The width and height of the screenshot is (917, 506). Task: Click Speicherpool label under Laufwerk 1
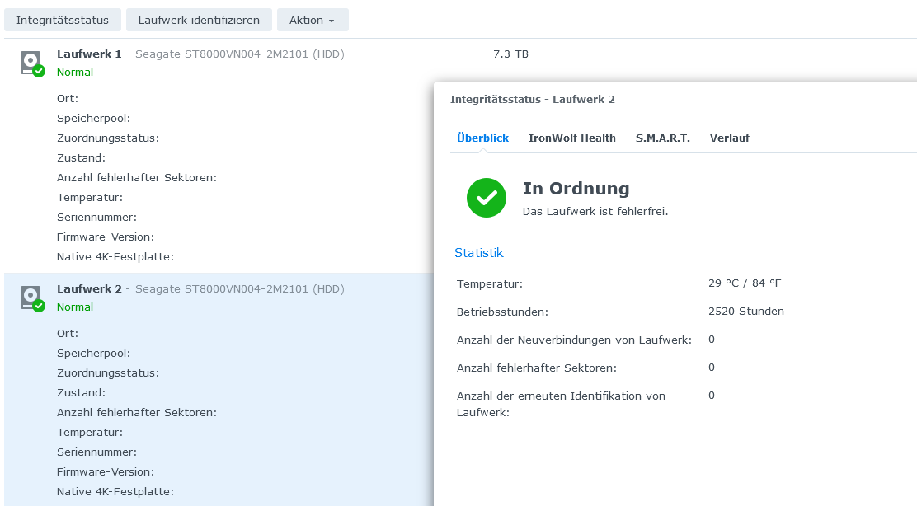point(93,118)
